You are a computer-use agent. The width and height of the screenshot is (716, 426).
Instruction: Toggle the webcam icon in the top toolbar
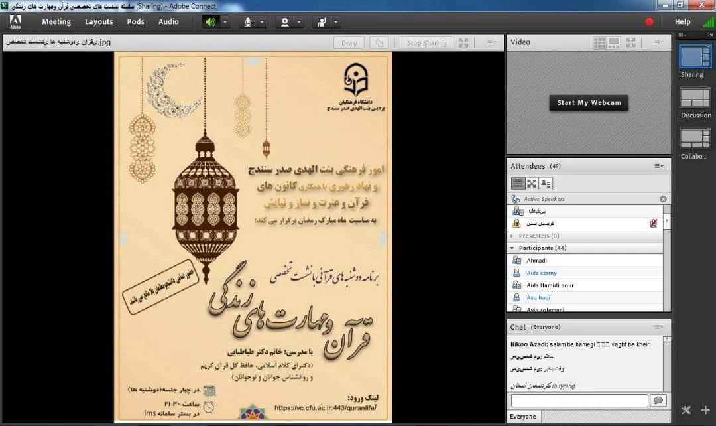(x=285, y=22)
